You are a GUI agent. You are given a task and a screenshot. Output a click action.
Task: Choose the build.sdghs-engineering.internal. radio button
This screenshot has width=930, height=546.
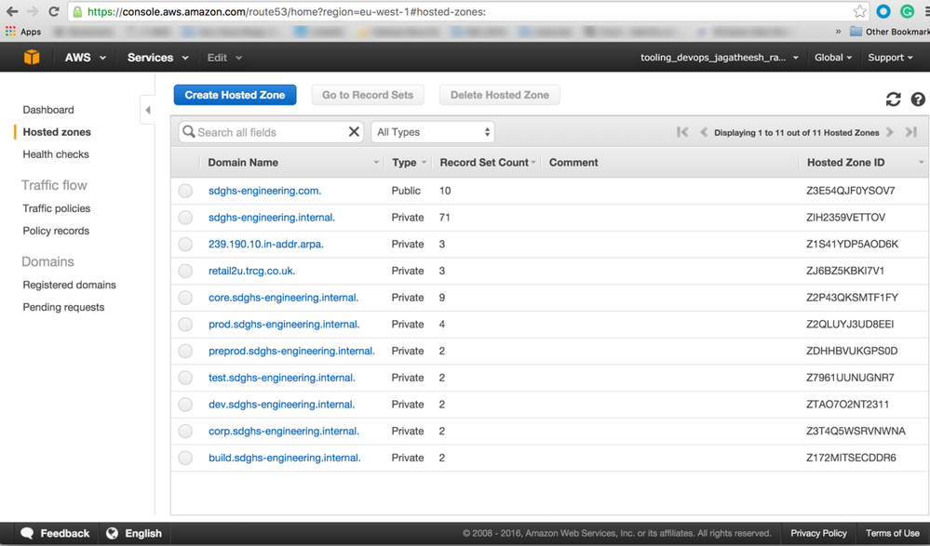point(186,458)
